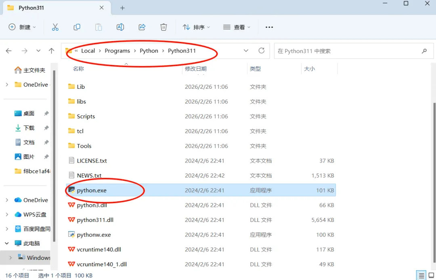Go forward with the right arrow
Screen dimensions: 436x280
(x=25, y=51)
